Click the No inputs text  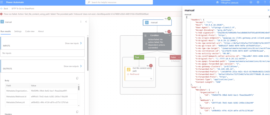tap(7, 53)
